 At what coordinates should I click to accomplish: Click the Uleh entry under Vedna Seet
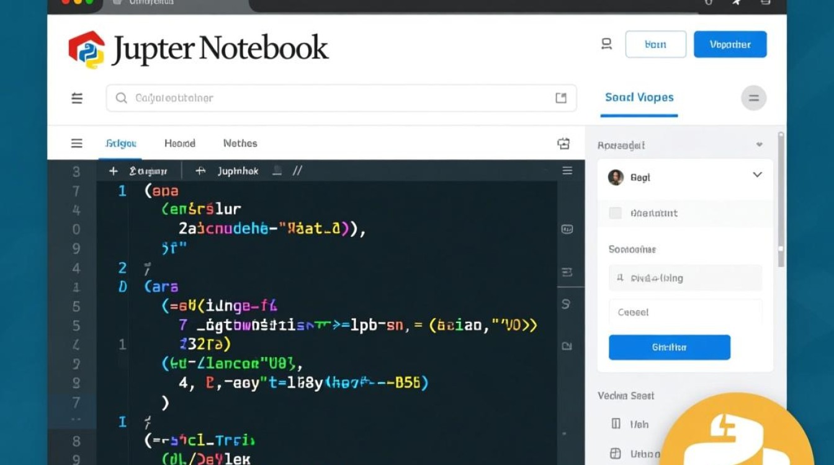(x=639, y=424)
